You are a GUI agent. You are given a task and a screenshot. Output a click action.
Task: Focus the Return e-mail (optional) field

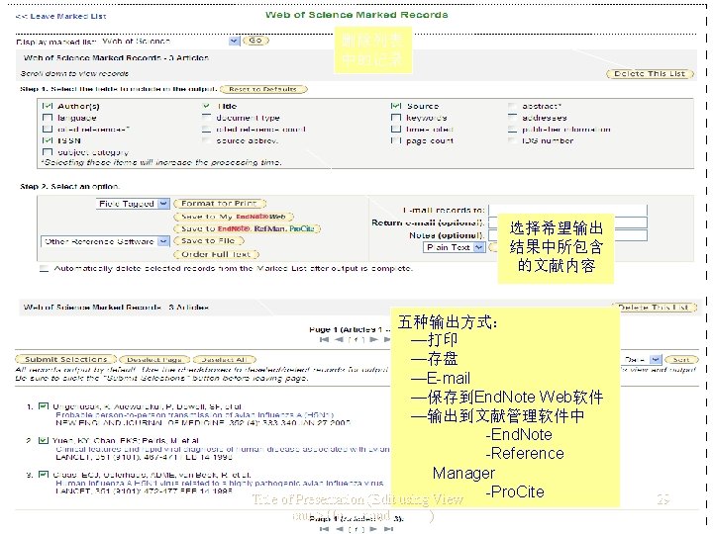567,222
